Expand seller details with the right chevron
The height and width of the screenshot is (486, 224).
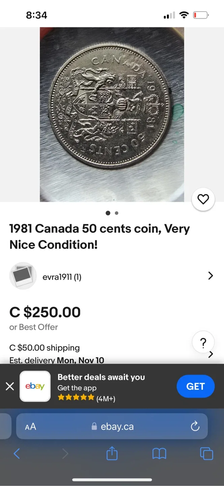(211, 276)
